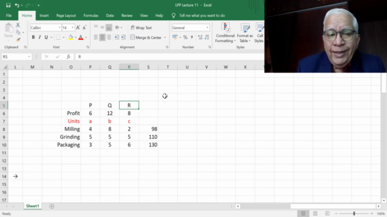
Task: Open the Underline style dropdown arrow
Action: coord(51,37)
